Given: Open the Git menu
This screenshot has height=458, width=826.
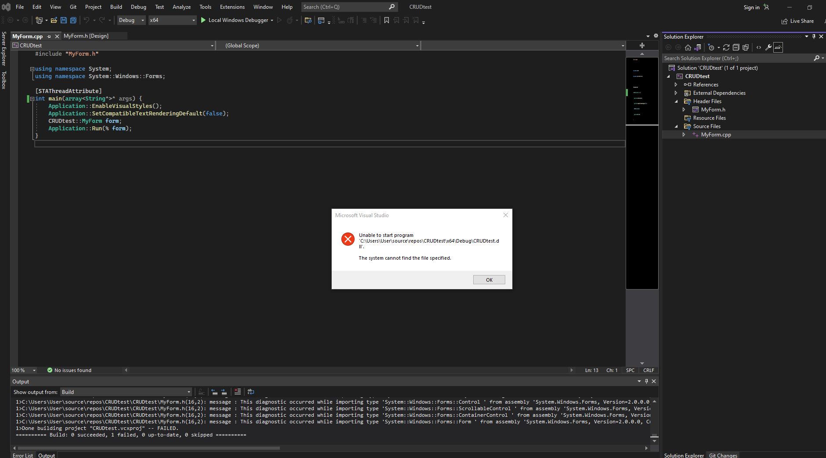Looking at the screenshot, I should pyautogui.click(x=72, y=7).
